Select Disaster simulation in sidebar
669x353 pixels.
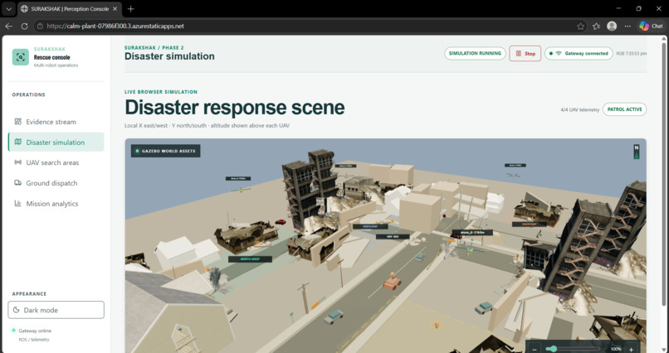tap(56, 142)
